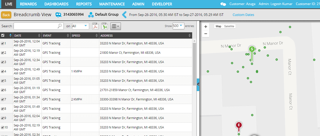Open the chat messages icon in header
The image size is (320, 136).
coord(223,4)
